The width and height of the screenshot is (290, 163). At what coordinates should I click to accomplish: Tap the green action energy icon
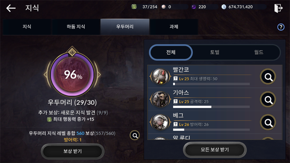[134, 7]
